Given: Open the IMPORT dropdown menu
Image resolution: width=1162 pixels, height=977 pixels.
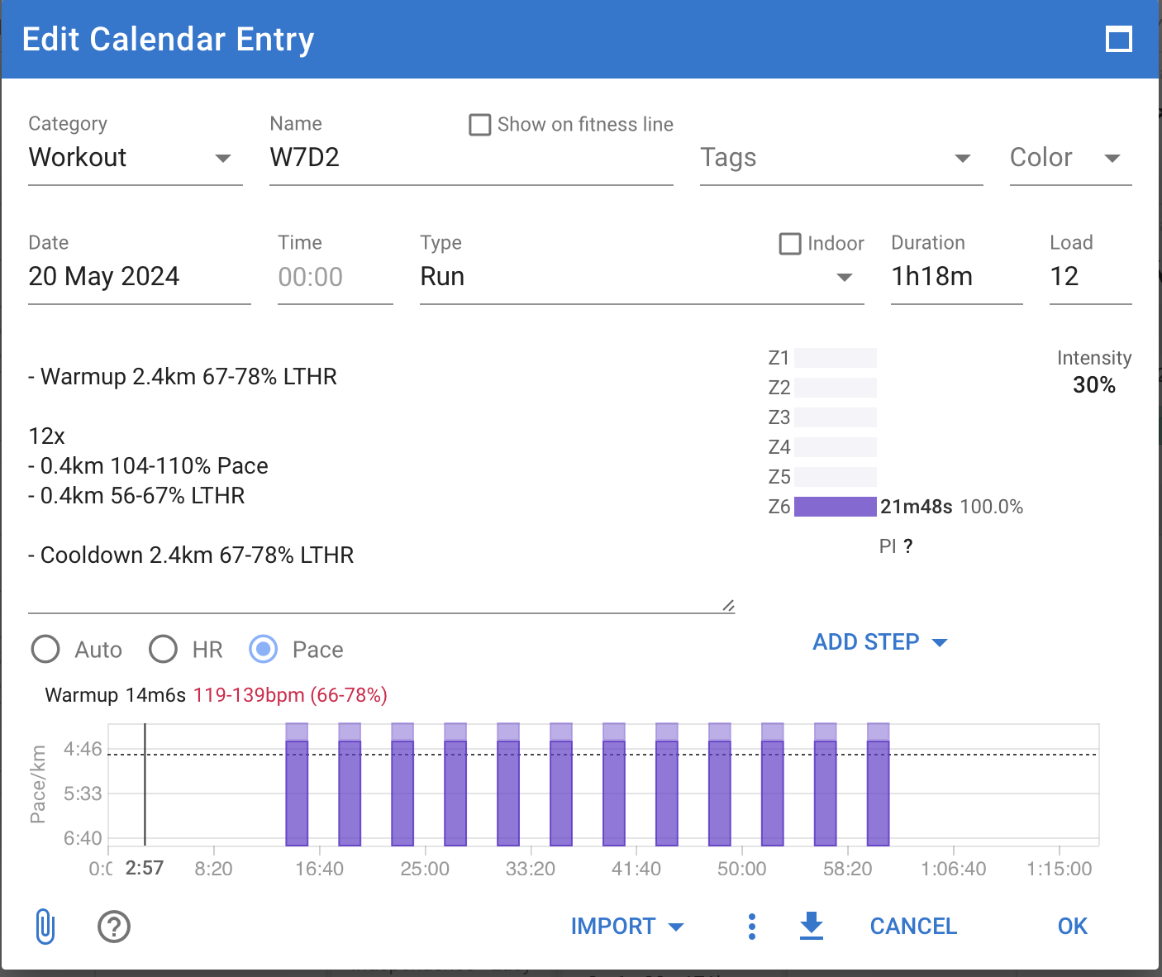Looking at the screenshot, I should 627,926.
